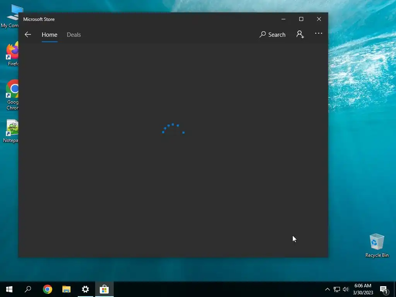The width and height of the screenshot is (396, 297).
Task: Click the volume speaker icon
Action: click(345, 289)
